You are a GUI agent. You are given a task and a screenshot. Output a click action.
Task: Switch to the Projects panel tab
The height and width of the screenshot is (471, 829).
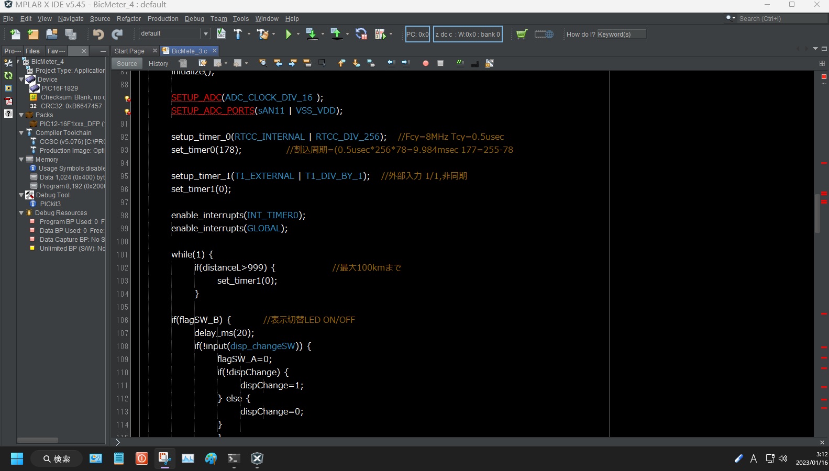[x=13, y=51]
